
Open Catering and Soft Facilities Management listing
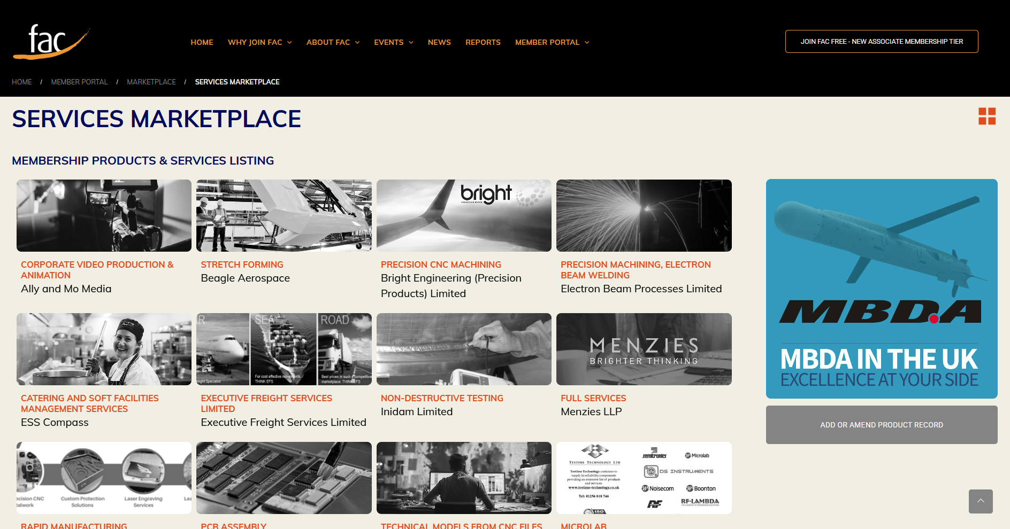(x=90, y=403)
